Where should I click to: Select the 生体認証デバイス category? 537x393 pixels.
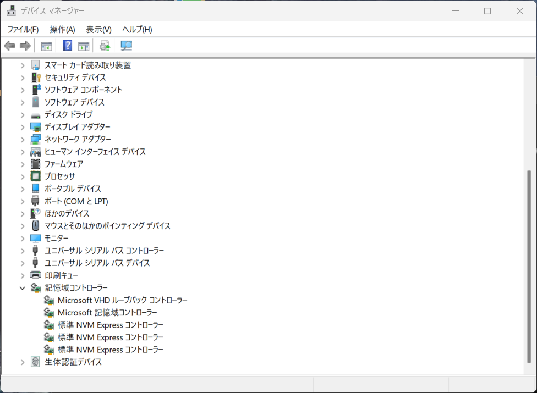click(x=73, y=362)
